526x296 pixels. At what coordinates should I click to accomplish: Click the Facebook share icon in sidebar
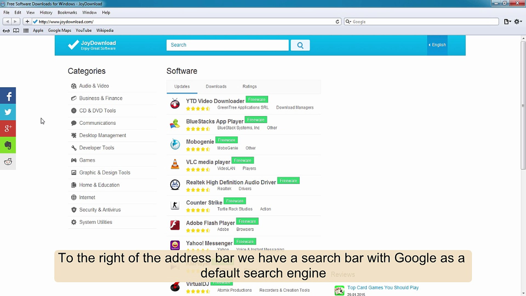pyautogui.click(x=8, y=96)
